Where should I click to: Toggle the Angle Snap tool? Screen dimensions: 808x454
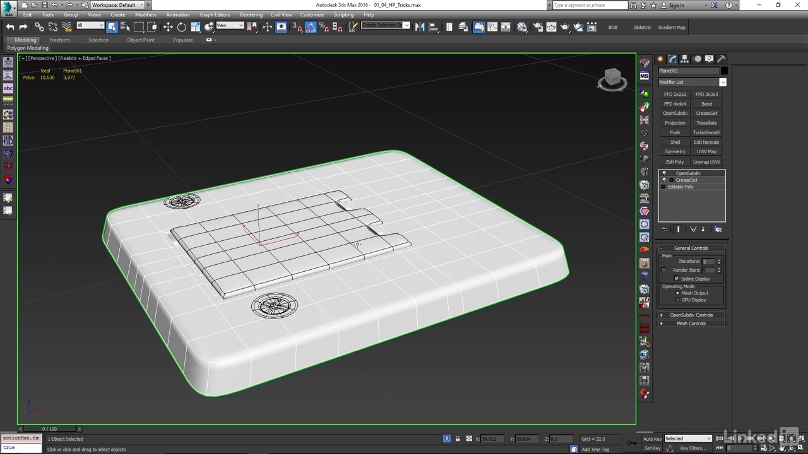click(310, 27)
